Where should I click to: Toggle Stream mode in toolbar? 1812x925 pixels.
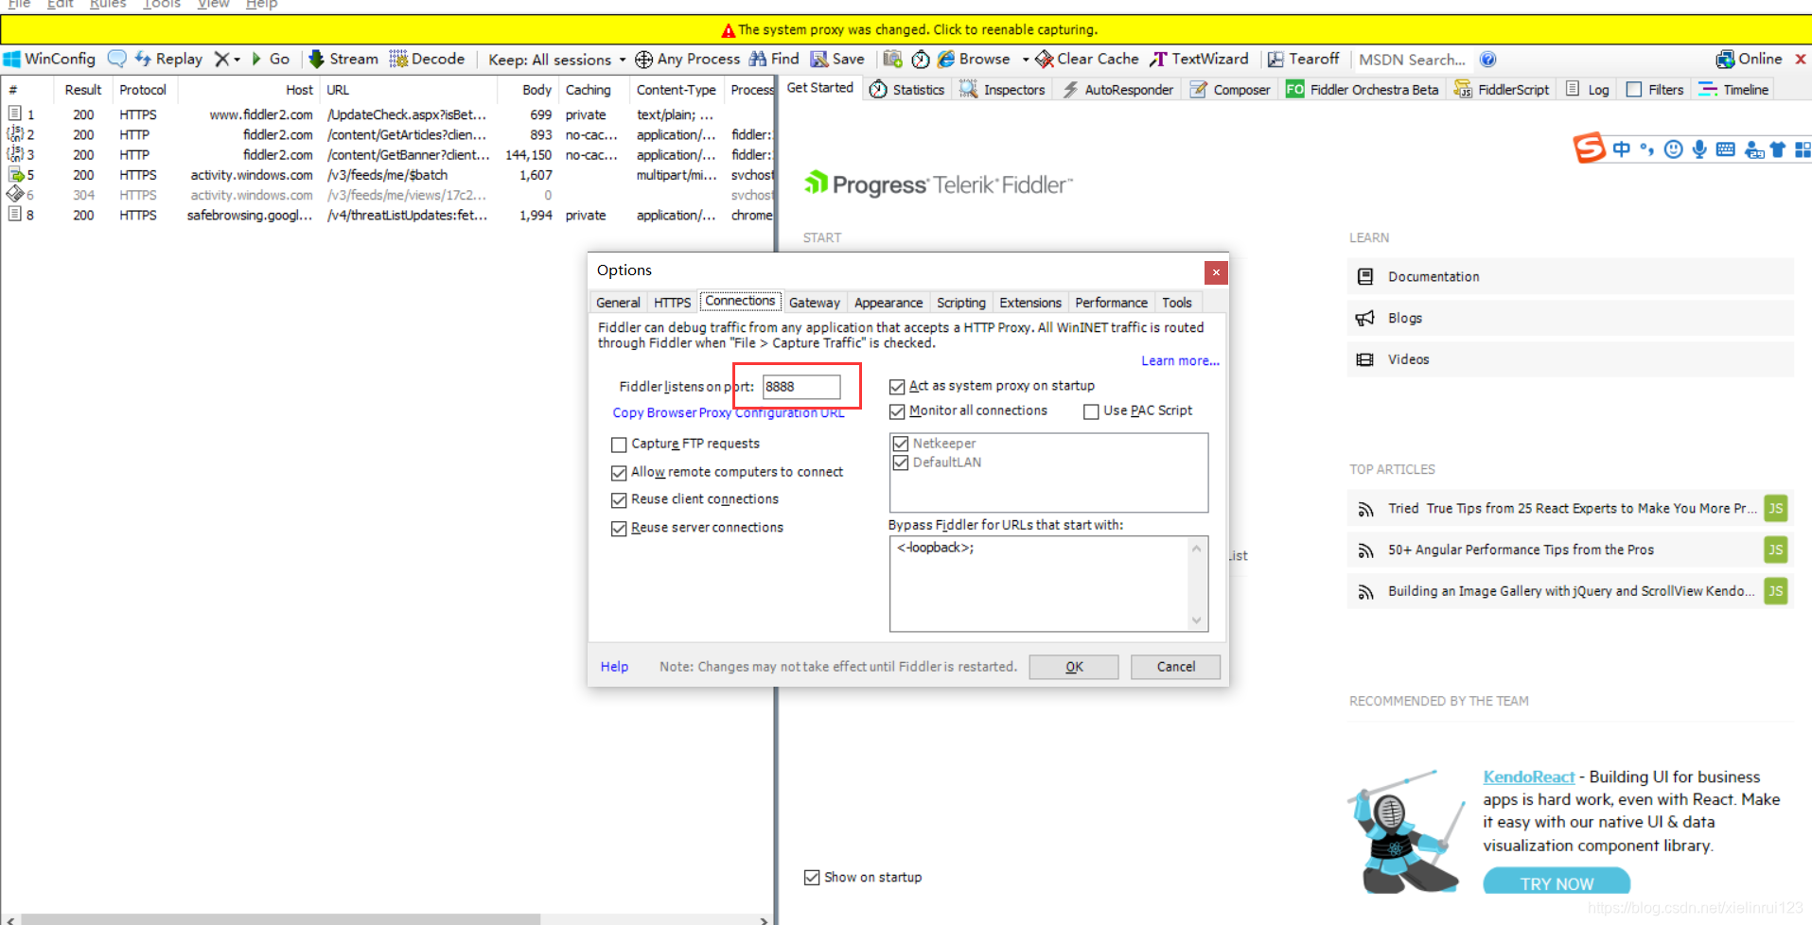[x=343, y=59]
